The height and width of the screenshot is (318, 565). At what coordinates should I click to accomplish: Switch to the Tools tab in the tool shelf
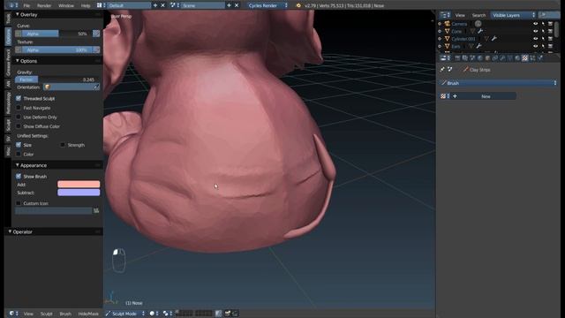coord(8,19)
